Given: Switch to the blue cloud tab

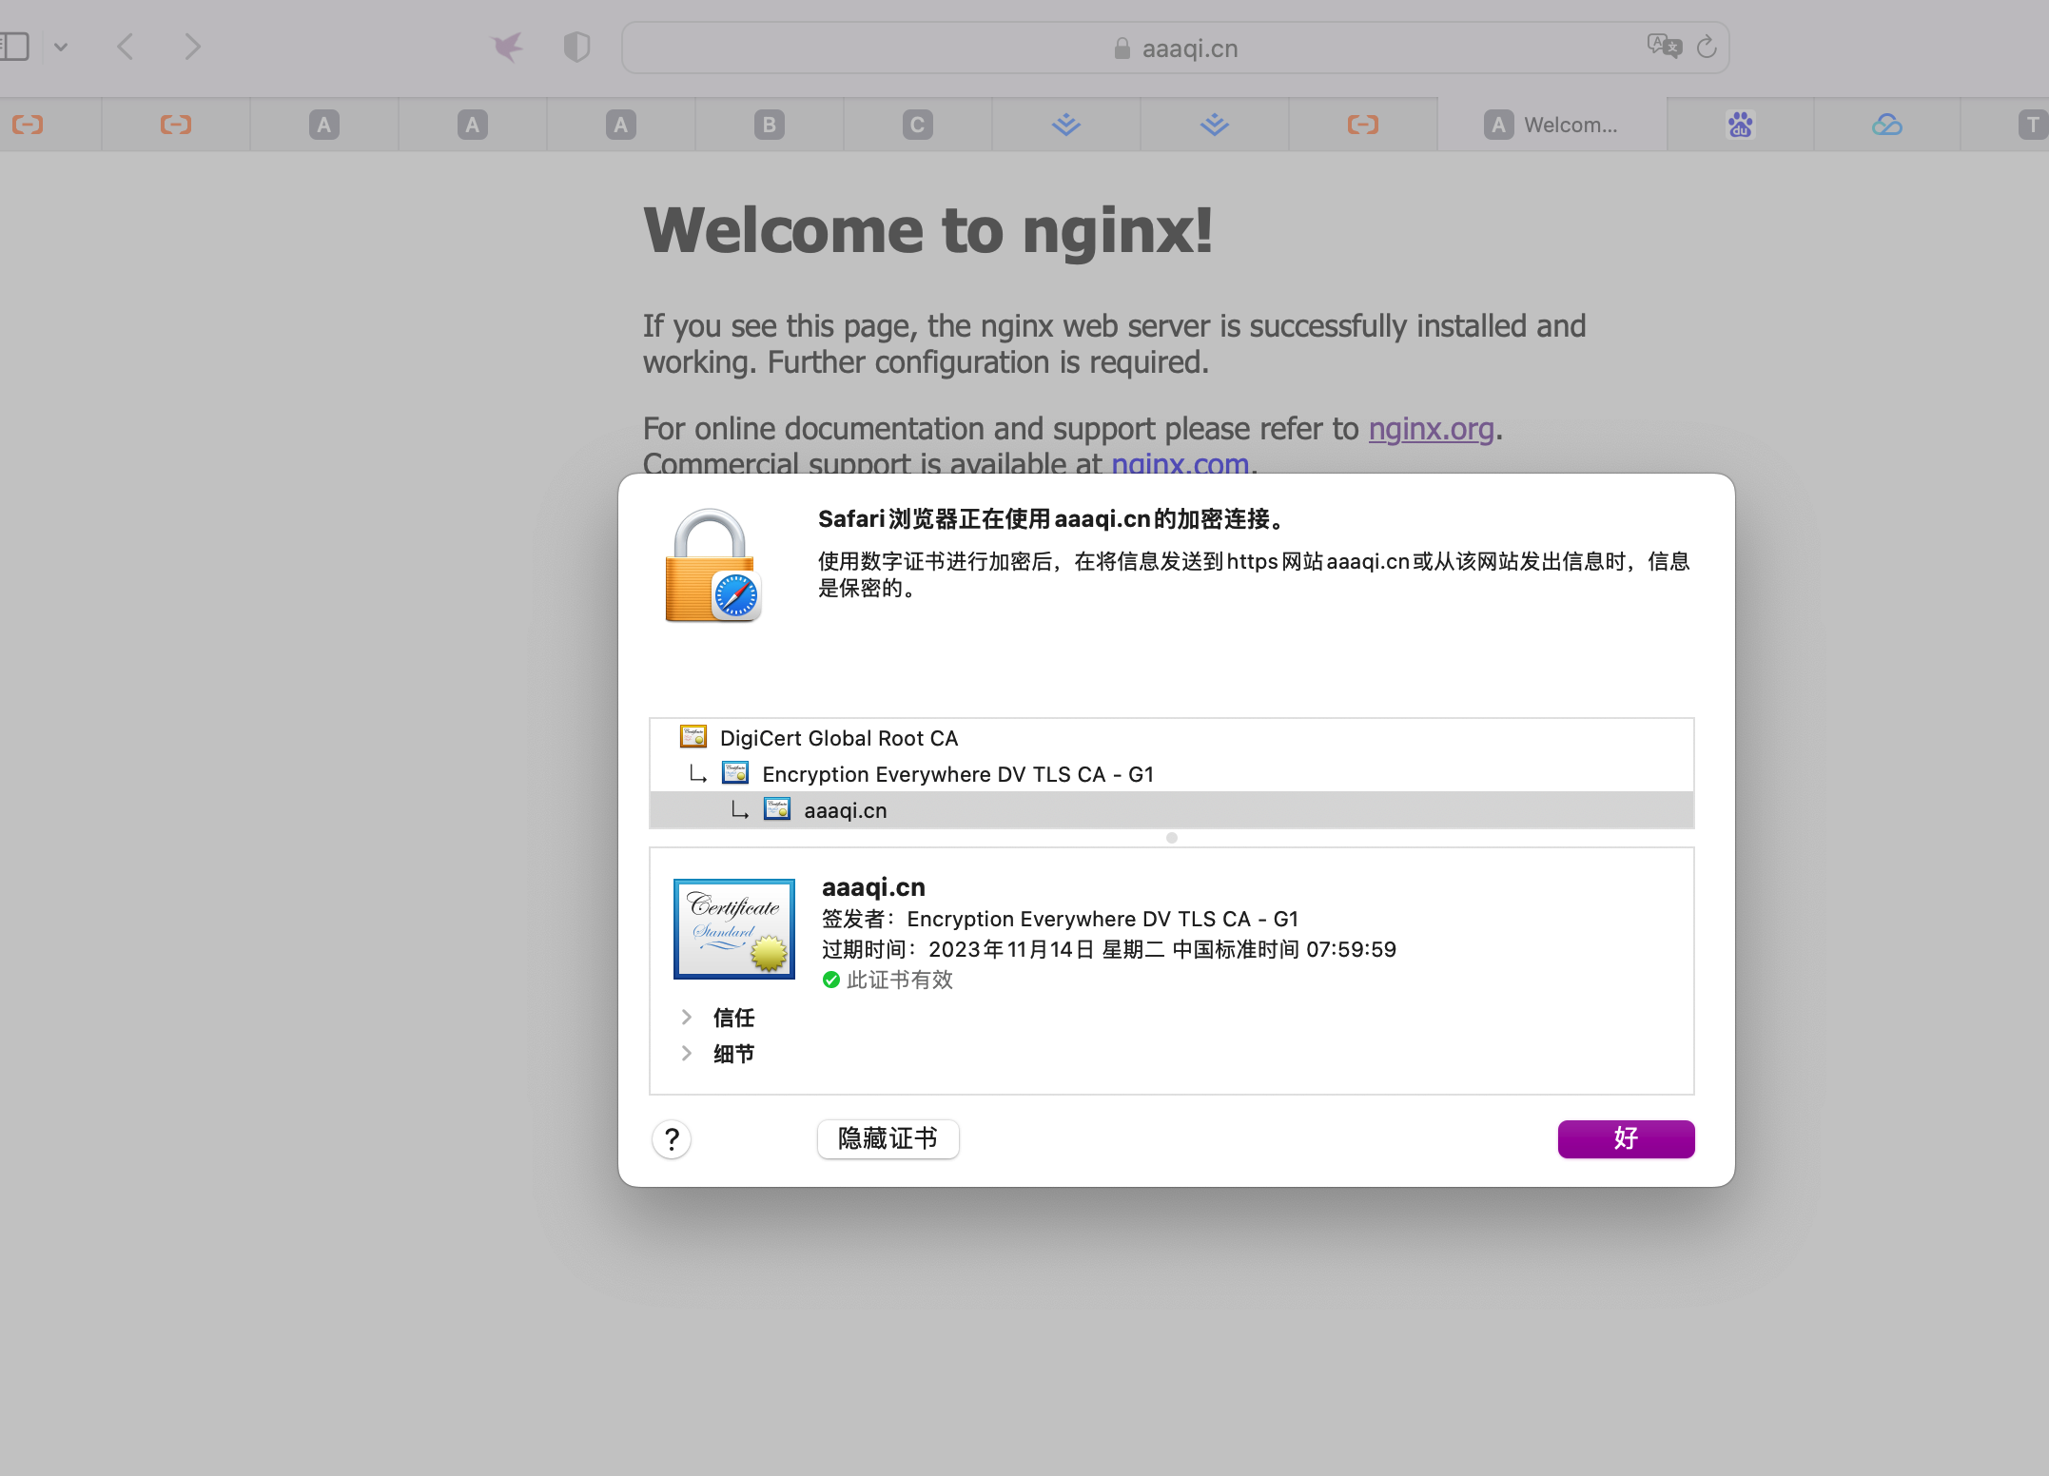Looking at the screenshot, I should pos(1887,125).
